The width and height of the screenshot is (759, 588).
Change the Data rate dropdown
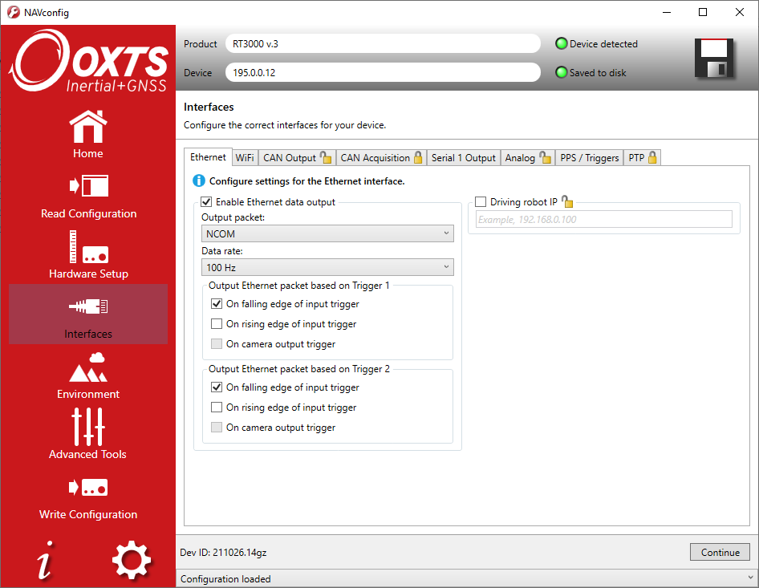pyautogui.click(x=327, y=266)
